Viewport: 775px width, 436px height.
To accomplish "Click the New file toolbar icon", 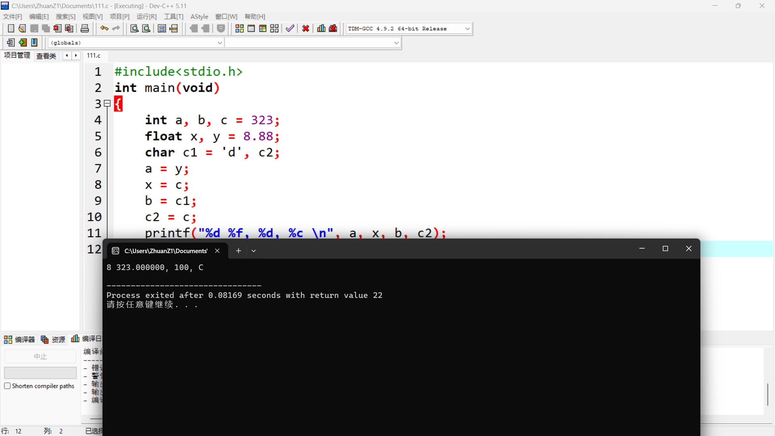I will click(11, 29).
